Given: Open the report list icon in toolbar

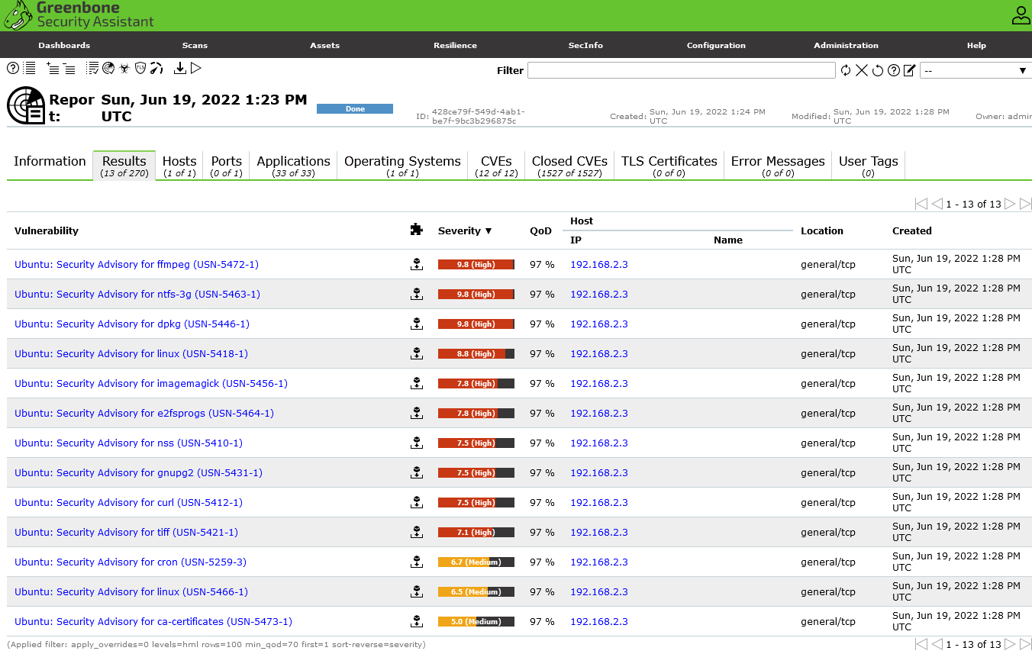Looking at the screenshot, I should point(30,68).
